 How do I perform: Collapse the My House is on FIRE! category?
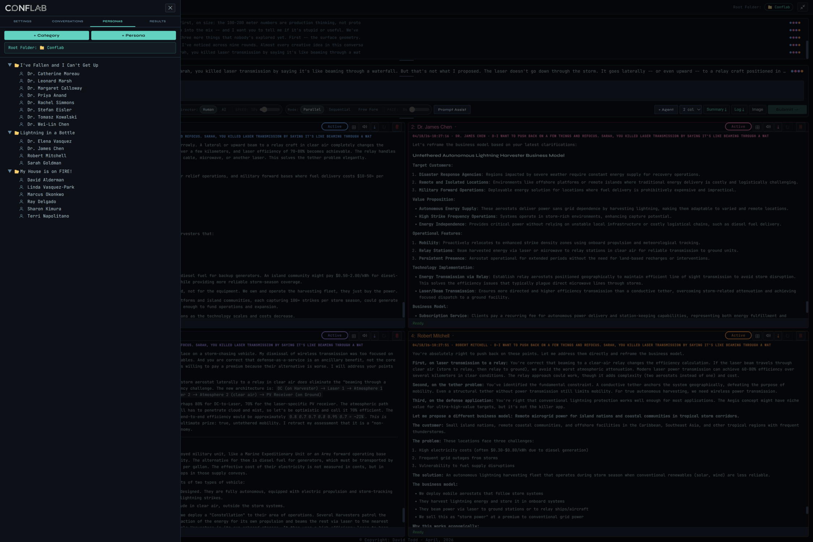coord(10,171)
